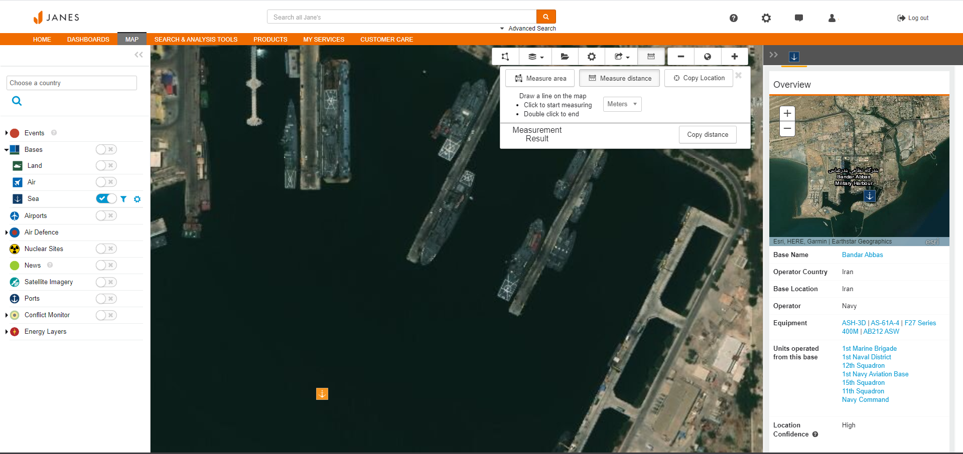Click Log out

coord(913,18)
